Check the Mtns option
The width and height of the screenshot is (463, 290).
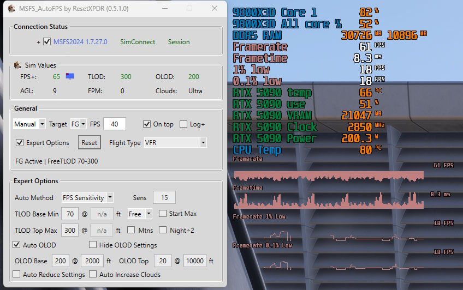131,230
